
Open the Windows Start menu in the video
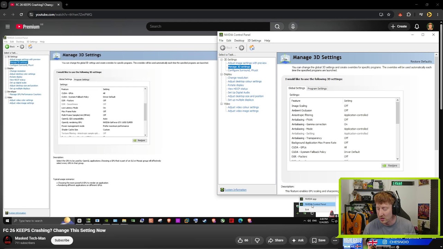click(x=7, y=221)
